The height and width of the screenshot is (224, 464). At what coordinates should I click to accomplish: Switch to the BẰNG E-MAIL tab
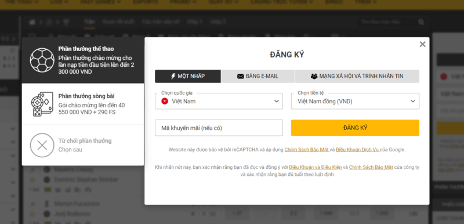(258, 77)
